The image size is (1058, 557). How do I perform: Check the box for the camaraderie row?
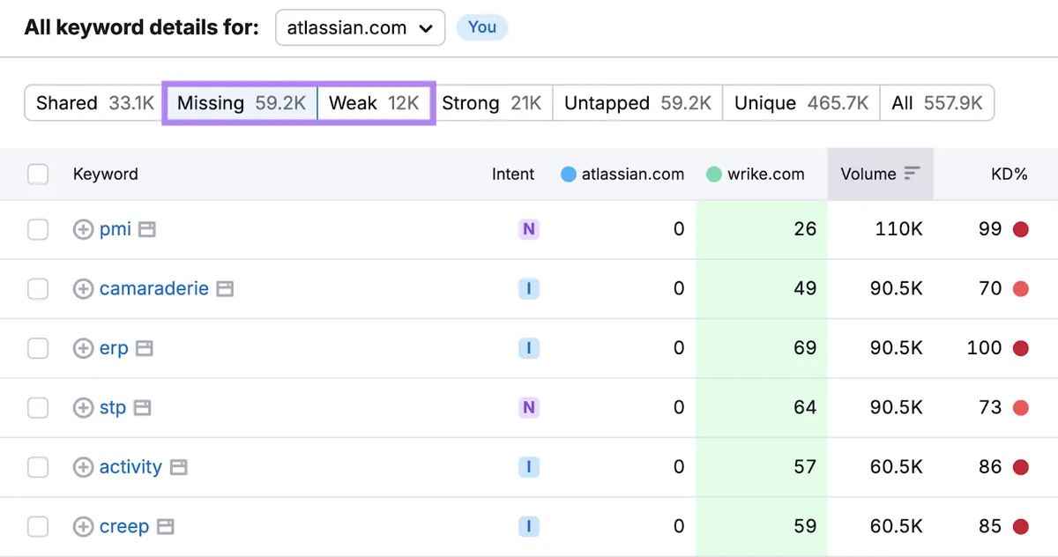(38, 289)
